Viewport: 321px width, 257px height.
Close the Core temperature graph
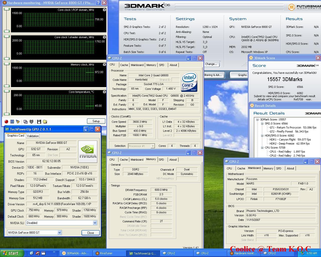104,92
